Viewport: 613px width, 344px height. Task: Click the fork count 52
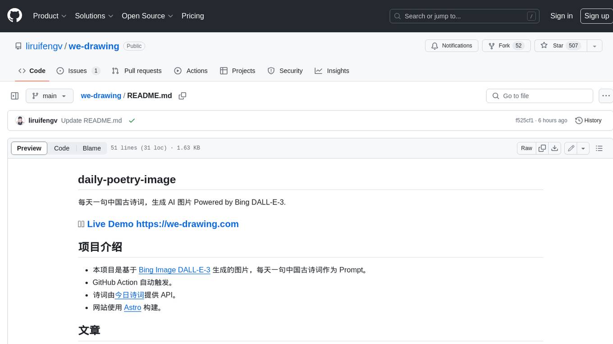519,46
